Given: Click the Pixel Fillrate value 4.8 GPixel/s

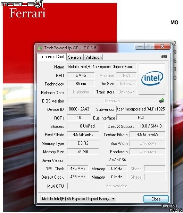Looking at the screenshot, I should tap(83, 134).
